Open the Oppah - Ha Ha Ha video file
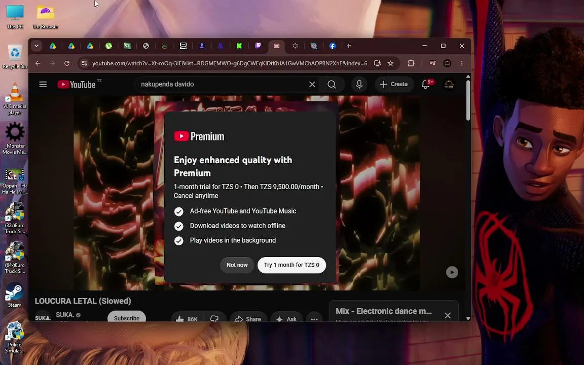 pos(15,181)
